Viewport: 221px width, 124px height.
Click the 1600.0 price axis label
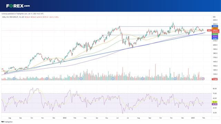[x=215, y=62]
